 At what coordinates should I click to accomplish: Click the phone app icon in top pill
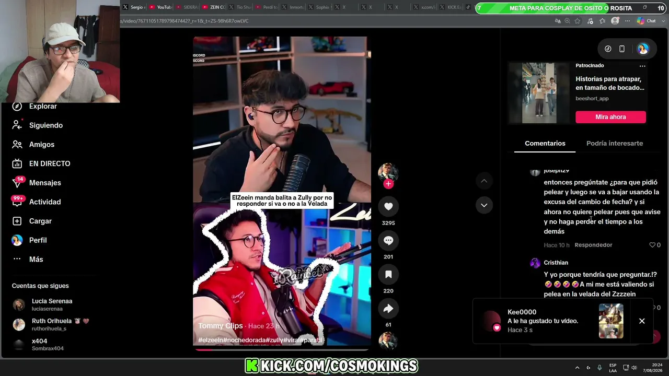tap(622, 49)
